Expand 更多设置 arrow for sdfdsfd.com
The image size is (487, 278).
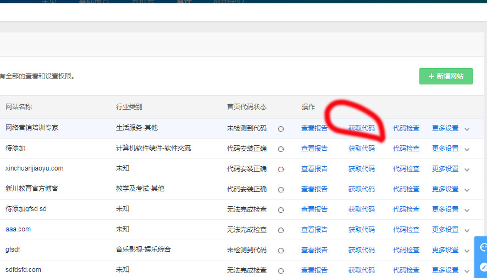(467, 271)
